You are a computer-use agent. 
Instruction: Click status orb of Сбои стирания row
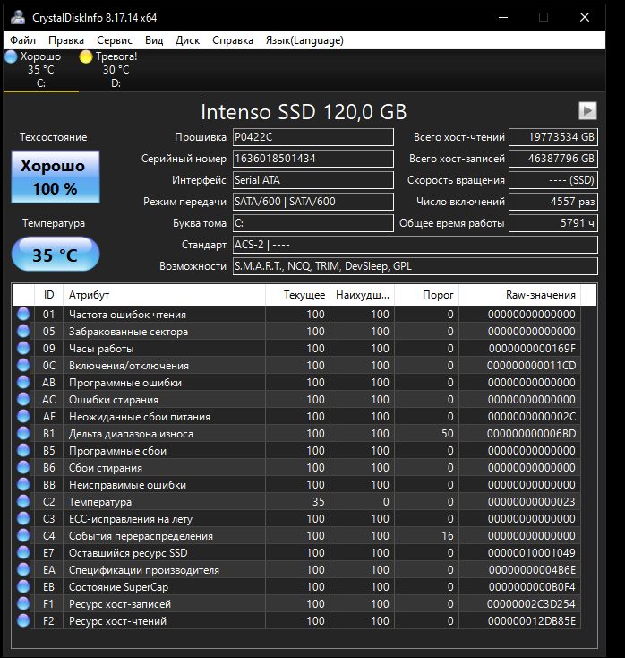[23, 467]
